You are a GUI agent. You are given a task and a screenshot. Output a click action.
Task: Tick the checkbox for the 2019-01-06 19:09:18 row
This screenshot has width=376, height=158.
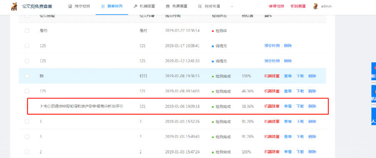[27, 106]
